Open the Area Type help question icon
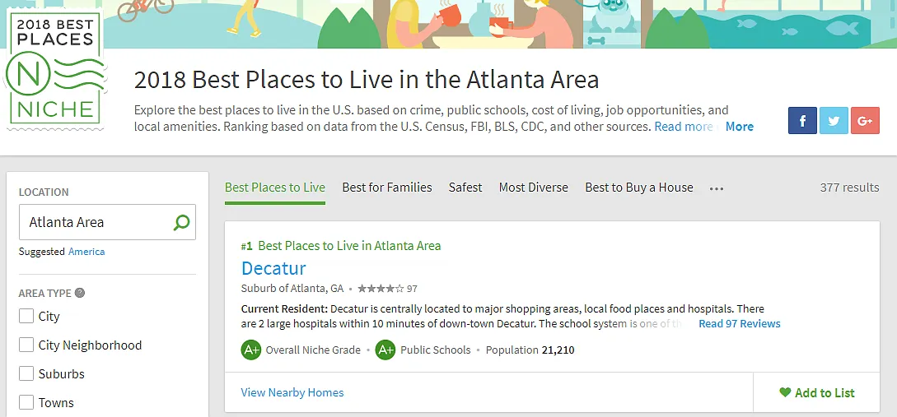 (x=80, y=293)
